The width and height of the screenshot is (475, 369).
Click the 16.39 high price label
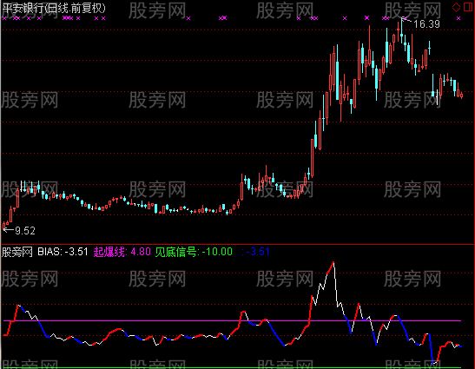click(426, 24)
